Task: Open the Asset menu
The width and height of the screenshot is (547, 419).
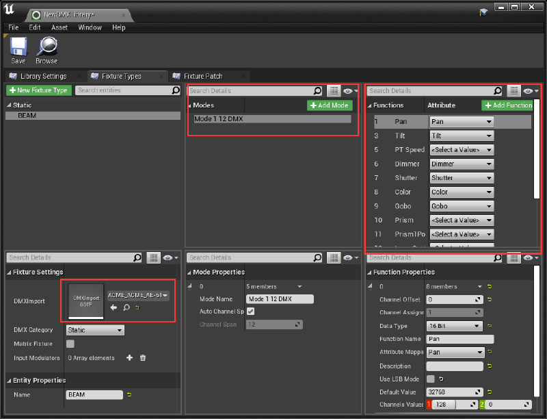Action: click(59, 27)
